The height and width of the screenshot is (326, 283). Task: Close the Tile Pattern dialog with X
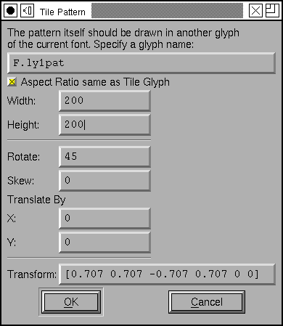(x=255, y=11)
